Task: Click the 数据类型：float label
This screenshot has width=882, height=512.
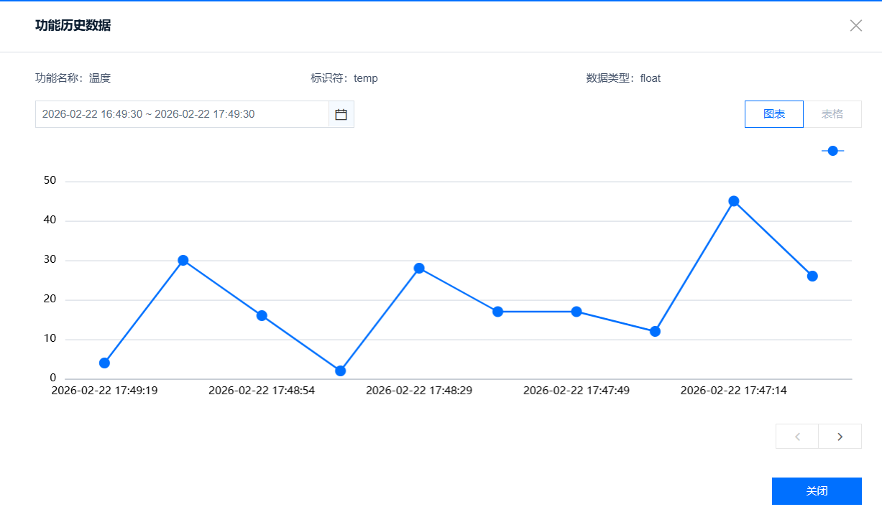Action: [x=623, y=78]
